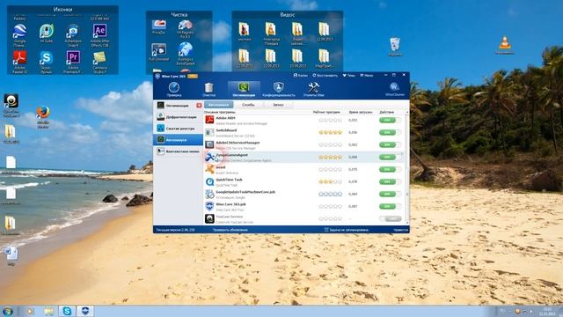This screenshot has width=563, height=317.
Task: Select Автозапуск in the left sidebar
Action: [178, 140]
